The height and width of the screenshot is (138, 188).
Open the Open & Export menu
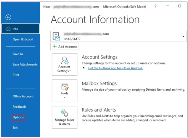pyautogui.click(x=23, y=39)
